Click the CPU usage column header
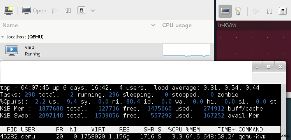The image size is (291, 140). [177, 25]
